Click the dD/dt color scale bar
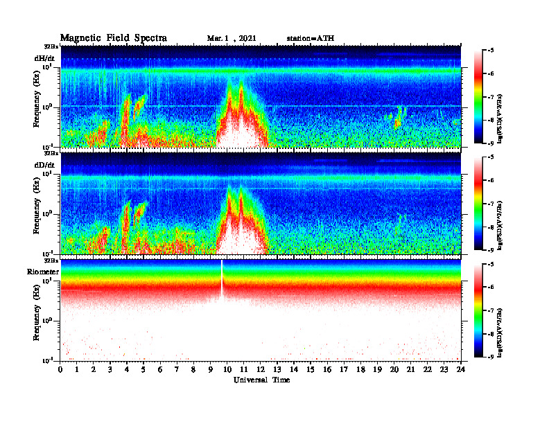Image resolution: width=549 pixels, height=424 pixels. (478, 204)
